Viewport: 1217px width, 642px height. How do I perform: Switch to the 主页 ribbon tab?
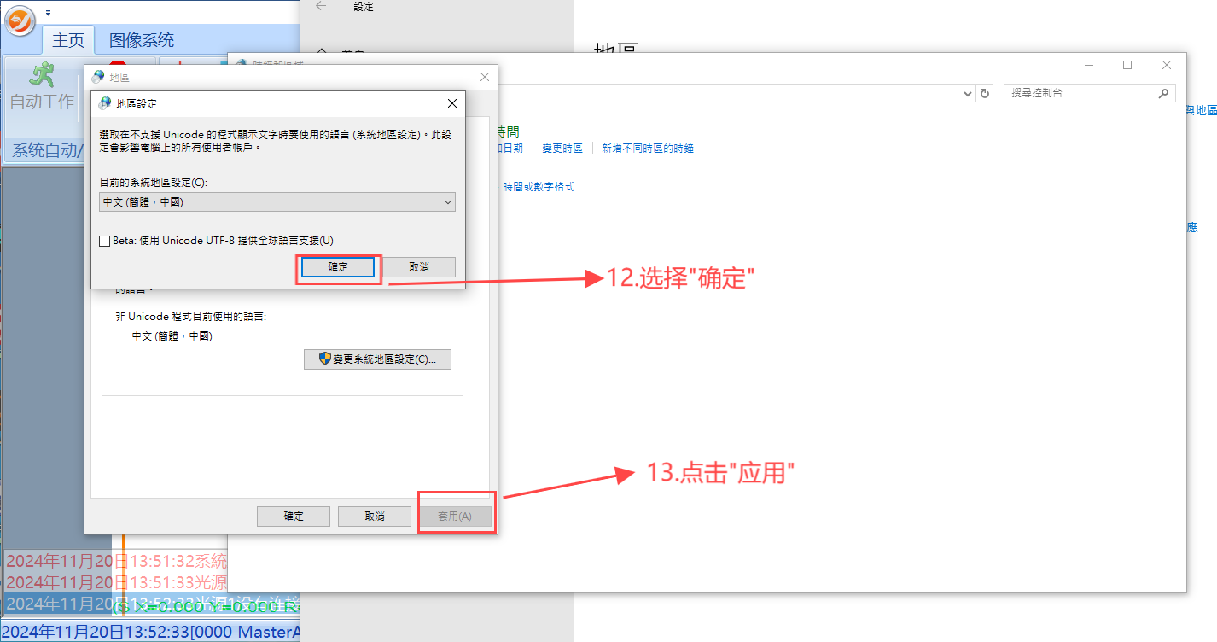[68, 40]
